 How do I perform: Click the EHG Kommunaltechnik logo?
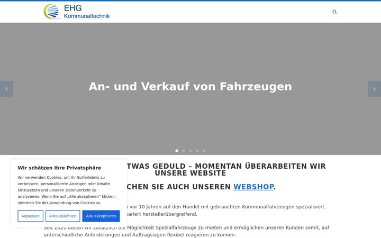click(77, 12)
